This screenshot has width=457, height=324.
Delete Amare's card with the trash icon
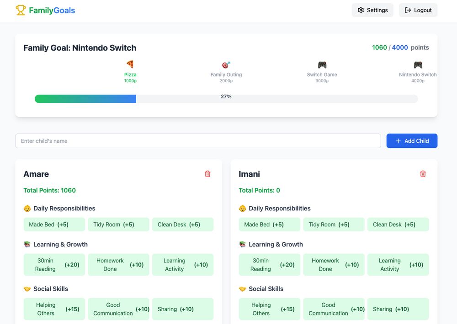(207, 174)
